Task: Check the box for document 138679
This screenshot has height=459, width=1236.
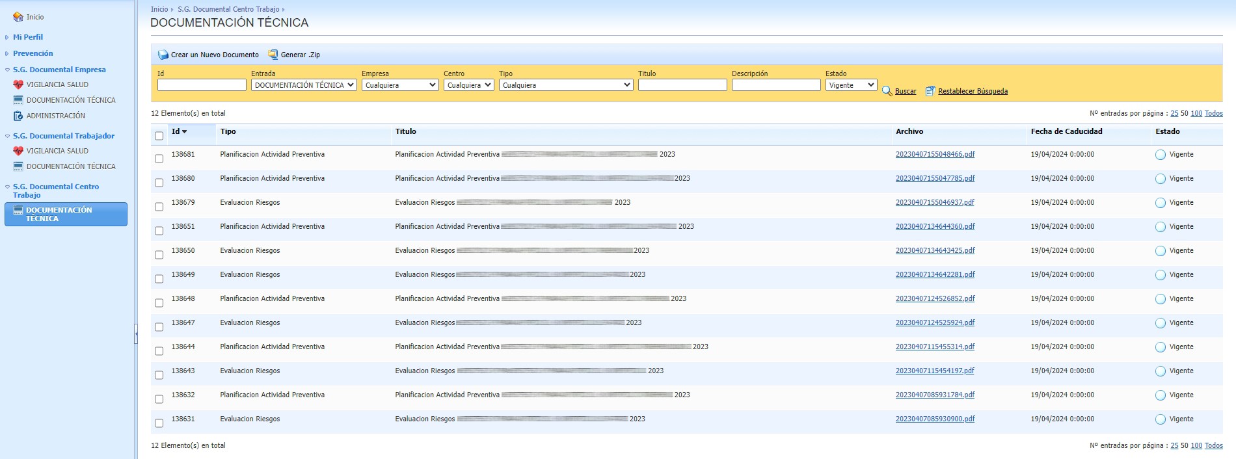Action: tap(159, 207)
